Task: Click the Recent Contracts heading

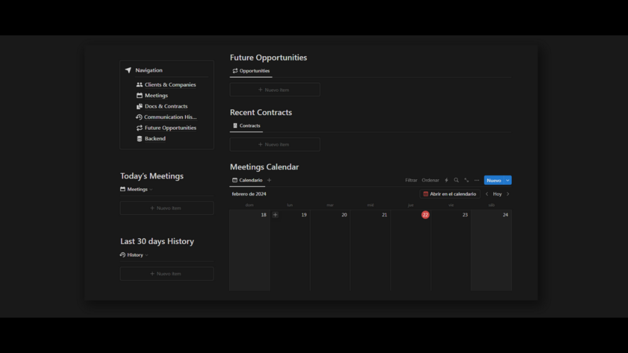Action: (x=261, y=112)
